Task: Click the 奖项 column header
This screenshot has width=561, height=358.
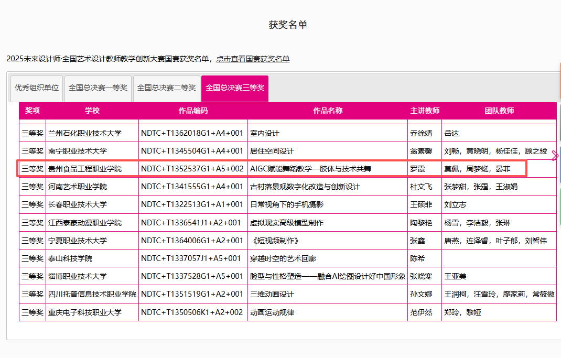Action: click(x=33, y=111)
